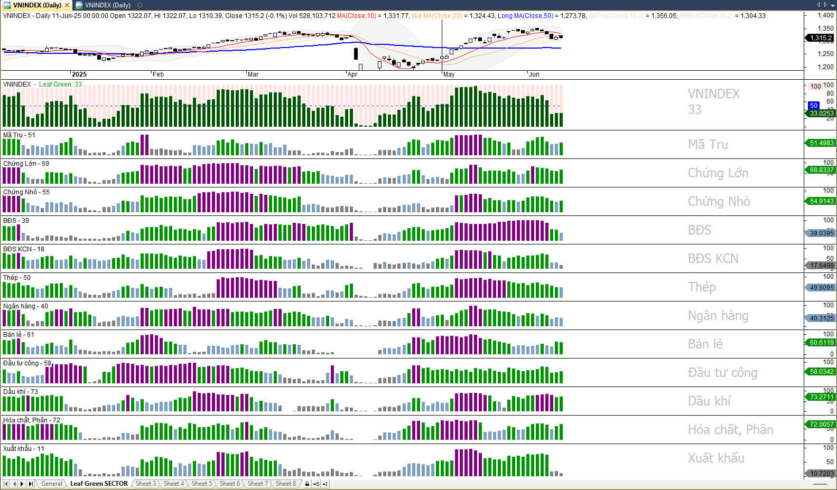Click the Long MA(Close,50) indicator label
The image size is (837, 490).
pos(525,16)
